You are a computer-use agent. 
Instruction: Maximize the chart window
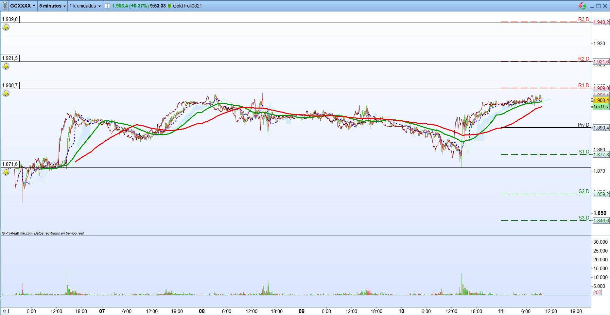coord(598,6)
